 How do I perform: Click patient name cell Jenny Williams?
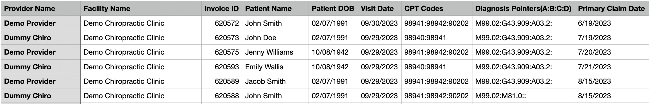[x=275, y=52]
